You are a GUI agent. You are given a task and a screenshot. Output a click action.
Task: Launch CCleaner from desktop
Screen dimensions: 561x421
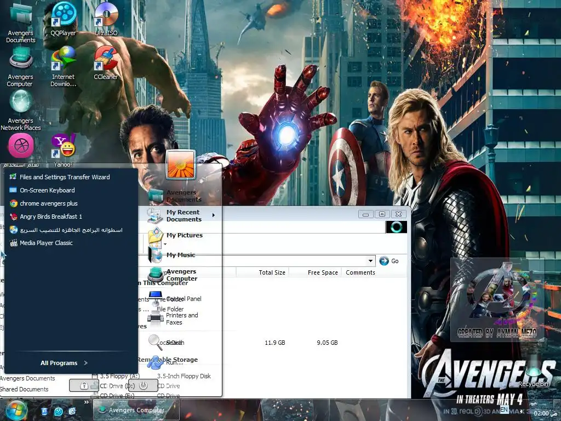[x=106, y=62]
